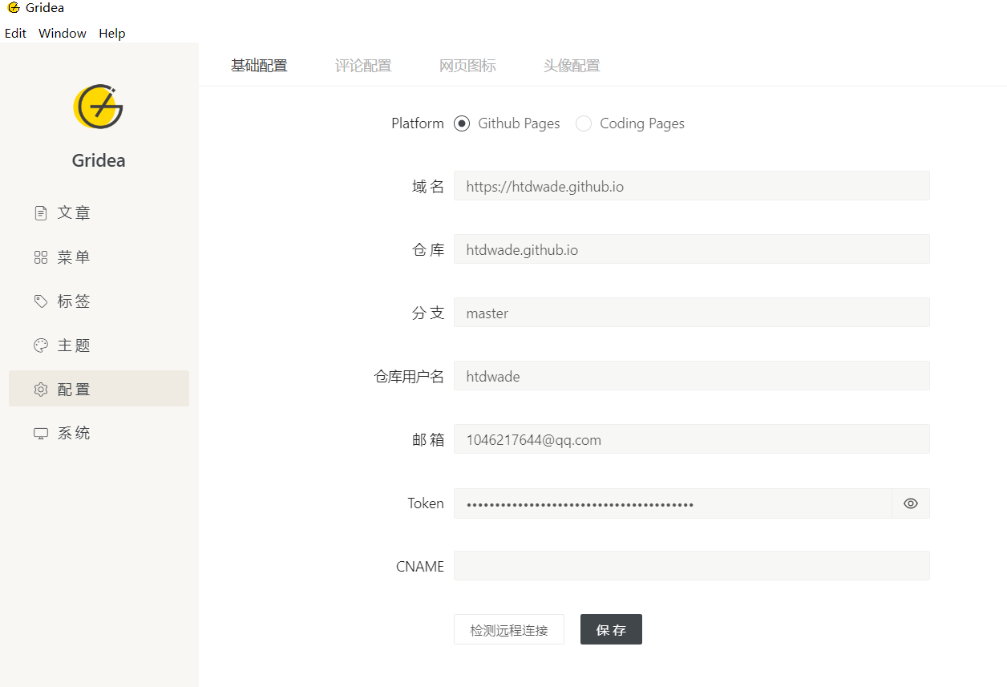The image size is (1007, 687).
Task: Show the Token with the eye icon
Action: point(911,503)
